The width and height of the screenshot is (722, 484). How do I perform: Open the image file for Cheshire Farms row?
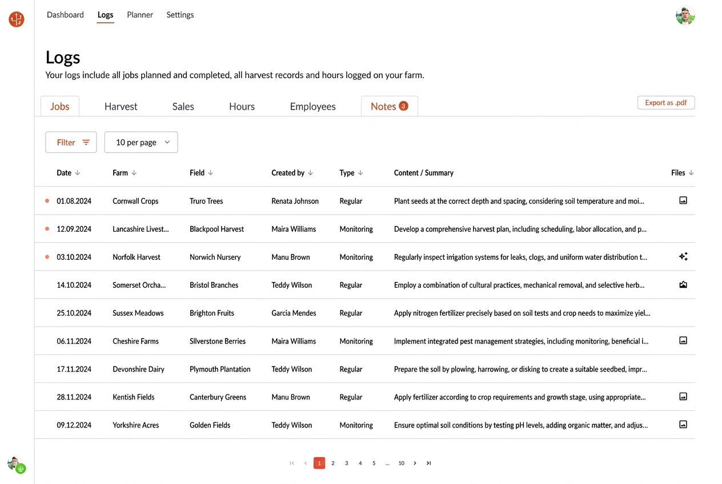pos(683,340)
